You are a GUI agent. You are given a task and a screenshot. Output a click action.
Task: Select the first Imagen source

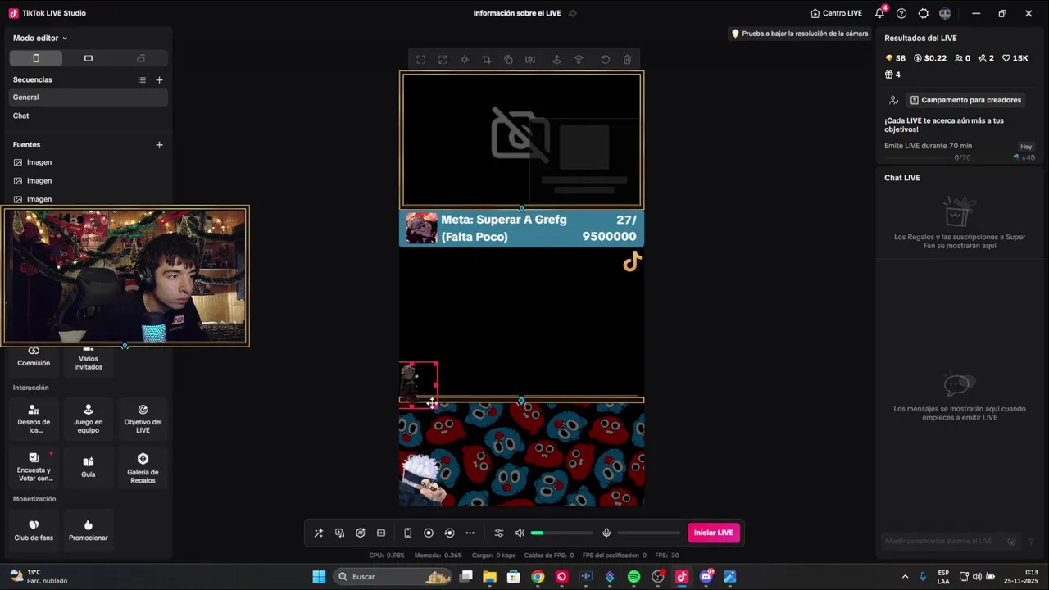click(89, 162)
